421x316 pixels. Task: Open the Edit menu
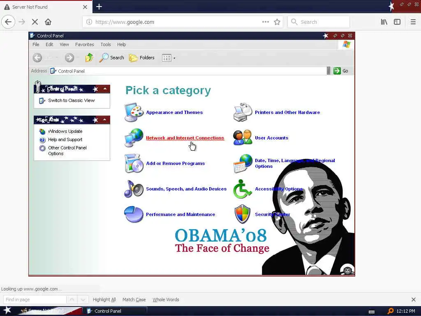[49, 44]
